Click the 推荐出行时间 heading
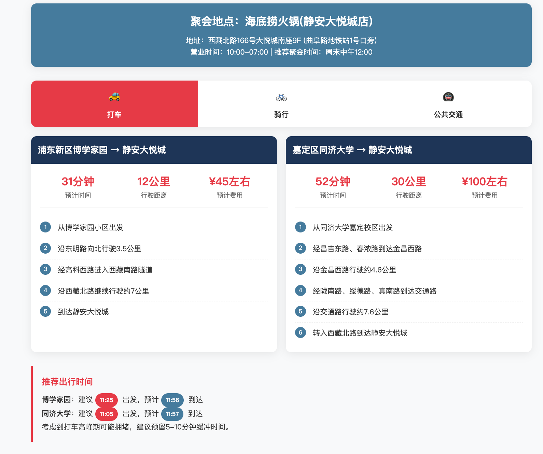Image resolution: width=543 pixels, height=454 pixels. pyautogui.click(x=67, y=382)
